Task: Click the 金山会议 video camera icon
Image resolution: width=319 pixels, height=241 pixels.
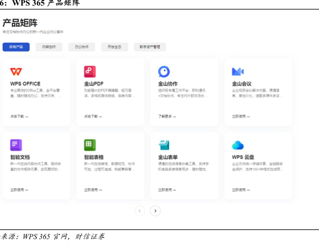Action: tap(238, 71)
